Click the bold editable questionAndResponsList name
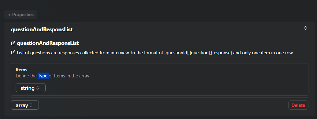Image resolution: width=317 pixels, height=119 pixels. tap(48, 43)
